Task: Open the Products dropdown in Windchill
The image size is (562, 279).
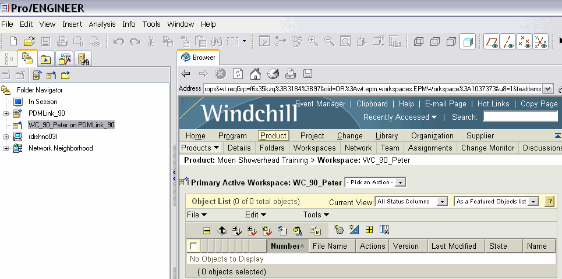Action: click(x=200, y=148)
